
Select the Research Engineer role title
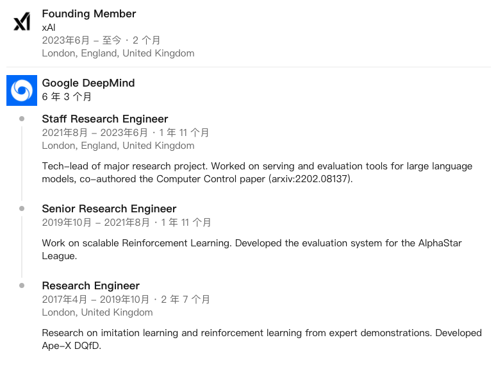point(91,286)
